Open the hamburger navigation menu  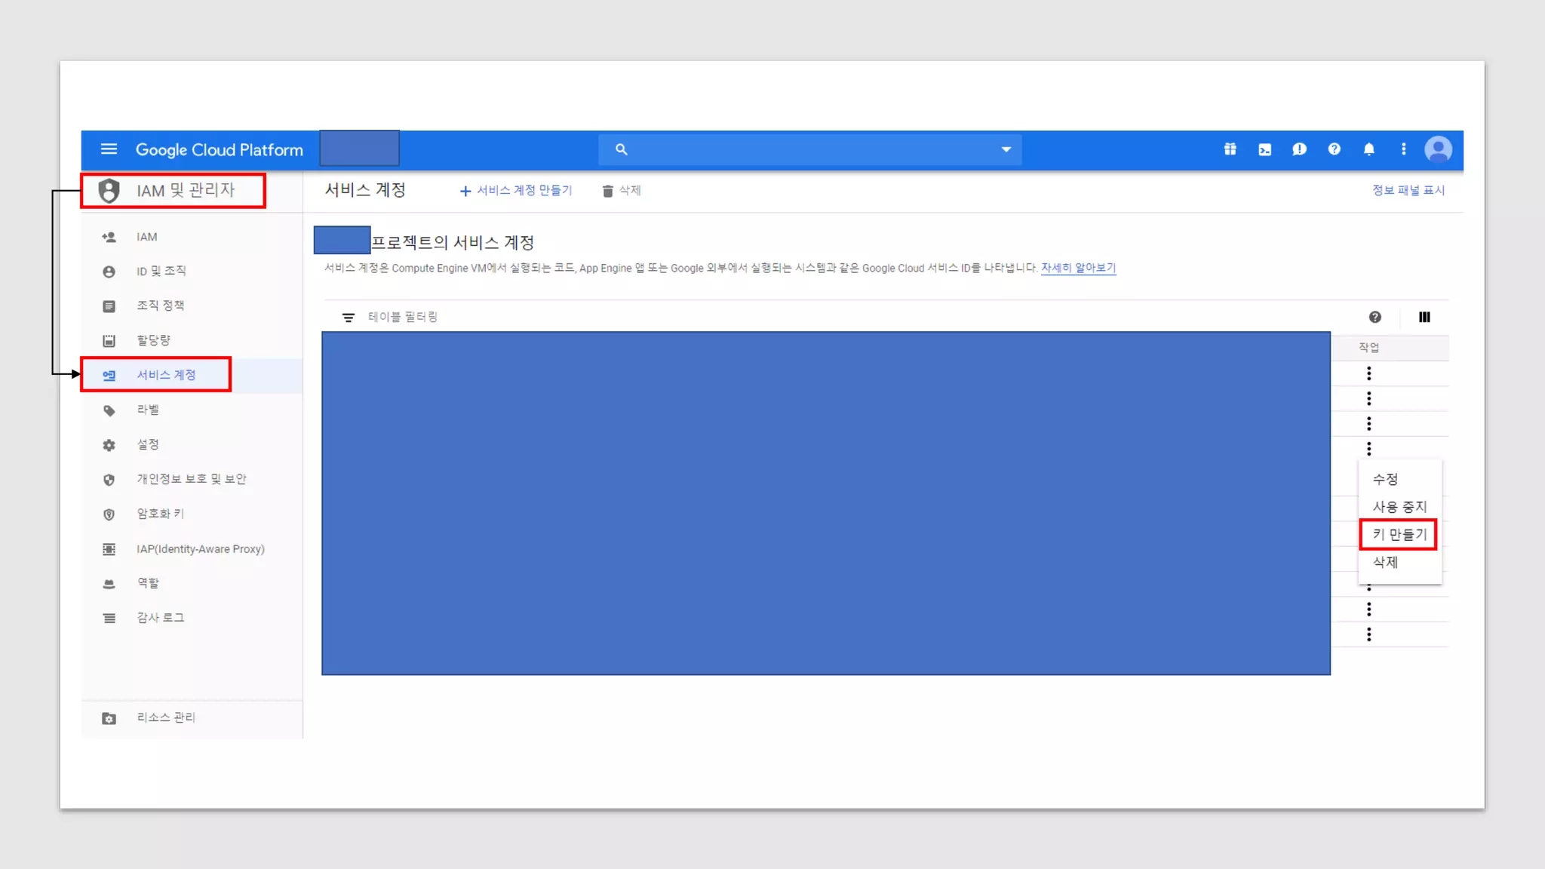pos(109,149)
